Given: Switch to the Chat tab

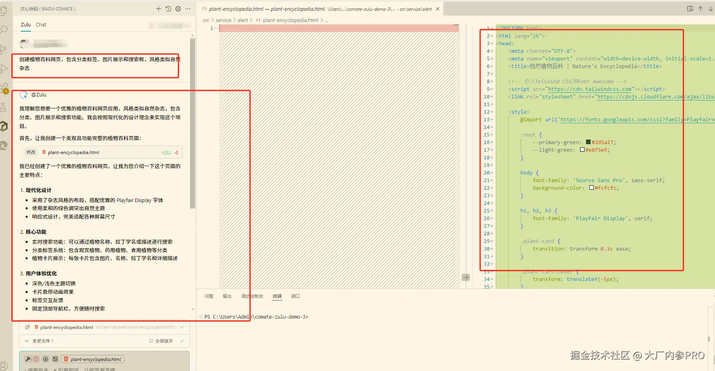Looking at the screenshot, I should tap(41, 25).
